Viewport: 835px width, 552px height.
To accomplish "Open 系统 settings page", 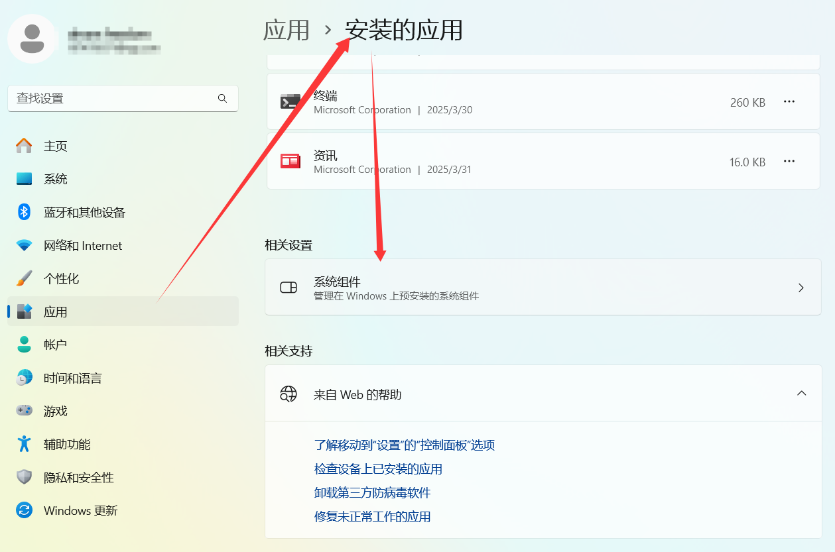I will tap(123, 179).
